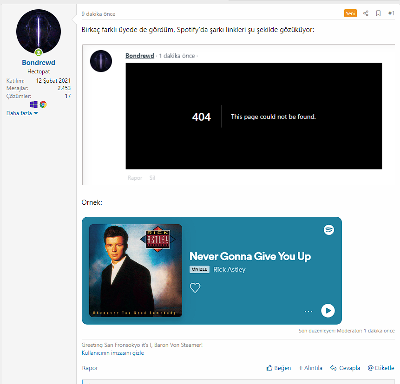Click the orange Yeni badge
Image resolution: width=400 pixels, height=384 pixels.
(350, 13)
